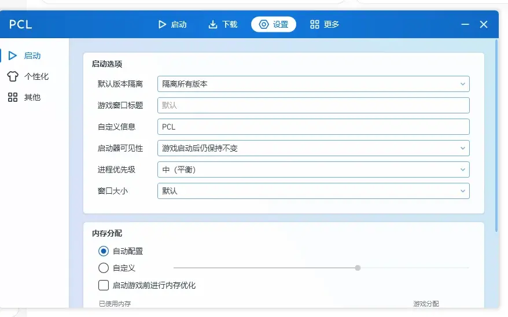Image resolution: width=508 pixels, height=317 pixels.
Task: Select 其他 in the sidebar
Action: [34, 97]
